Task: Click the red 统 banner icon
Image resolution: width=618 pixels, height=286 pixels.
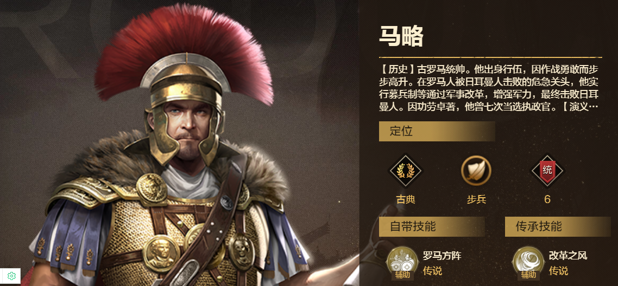Action: (x=547, y=171)
